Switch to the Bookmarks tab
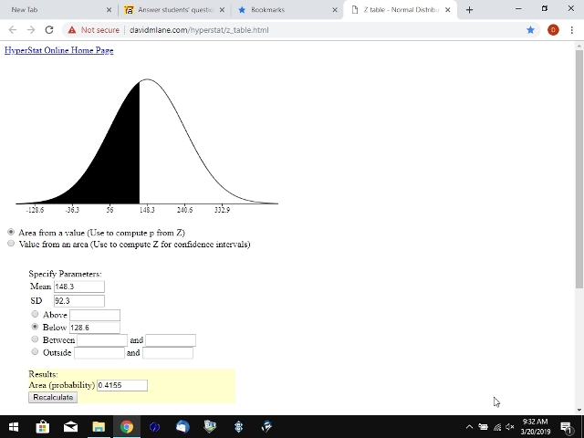584x438 pixels. point(287,10)
